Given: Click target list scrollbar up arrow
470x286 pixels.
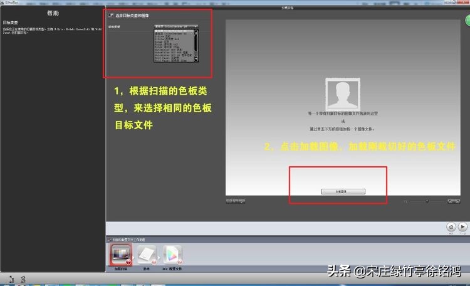Looking at the screenshot, I should [x=196, y=32].
